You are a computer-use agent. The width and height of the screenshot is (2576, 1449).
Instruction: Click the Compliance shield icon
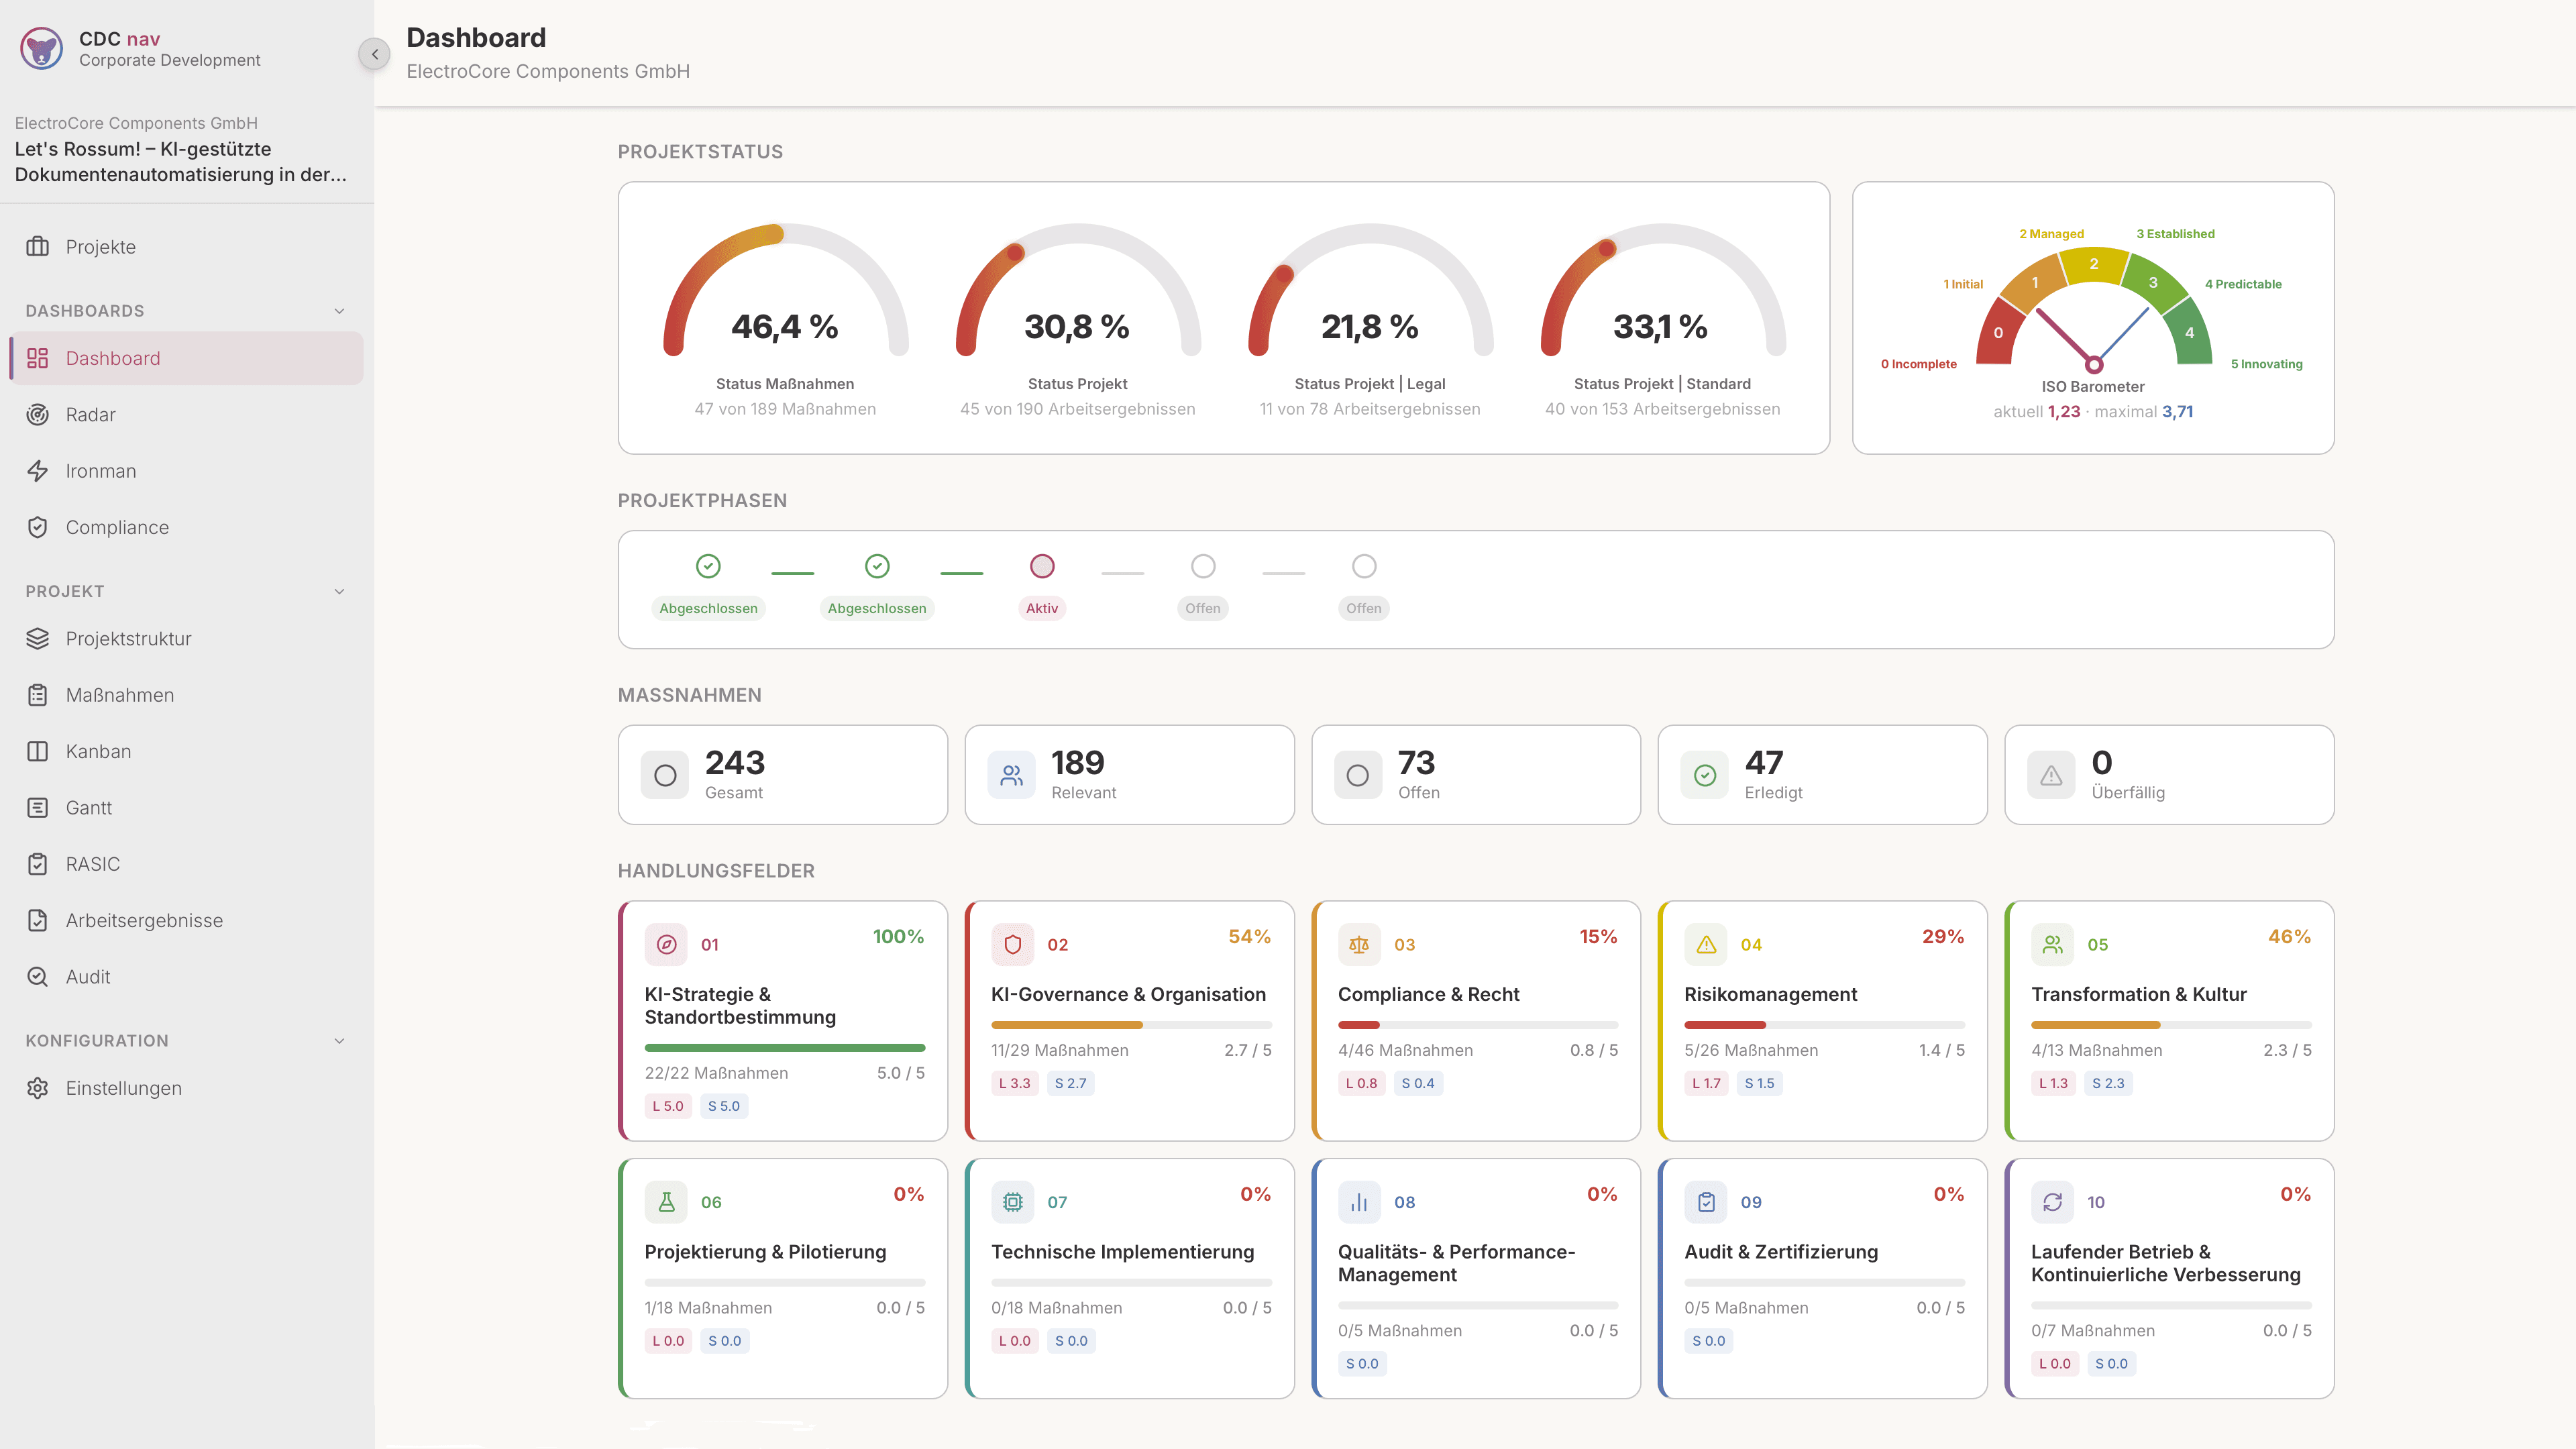coord(37,527)
